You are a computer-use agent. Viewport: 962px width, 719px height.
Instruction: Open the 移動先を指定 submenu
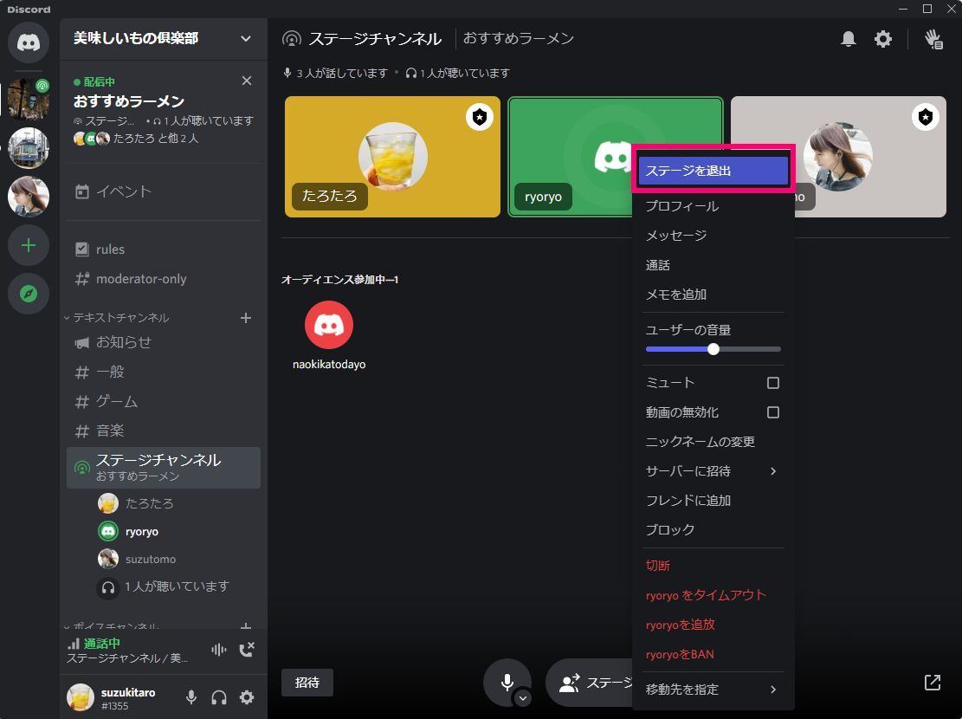click(713, 689)
